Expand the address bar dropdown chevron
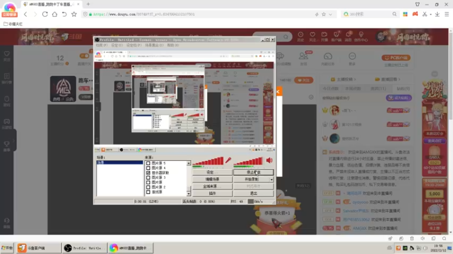The height and width of the screenshot is (254, 453). (x=331, y=14)
